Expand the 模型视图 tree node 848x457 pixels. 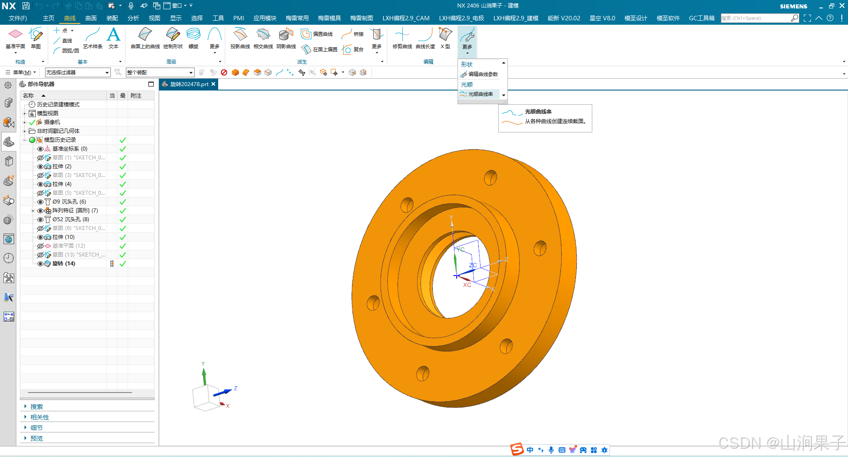pyautogui.click(x=25, y=113)
